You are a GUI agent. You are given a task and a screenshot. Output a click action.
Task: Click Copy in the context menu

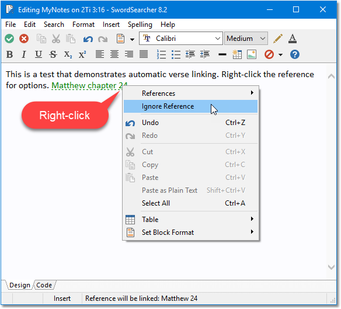pyautogui.click(x=190, y=165)
